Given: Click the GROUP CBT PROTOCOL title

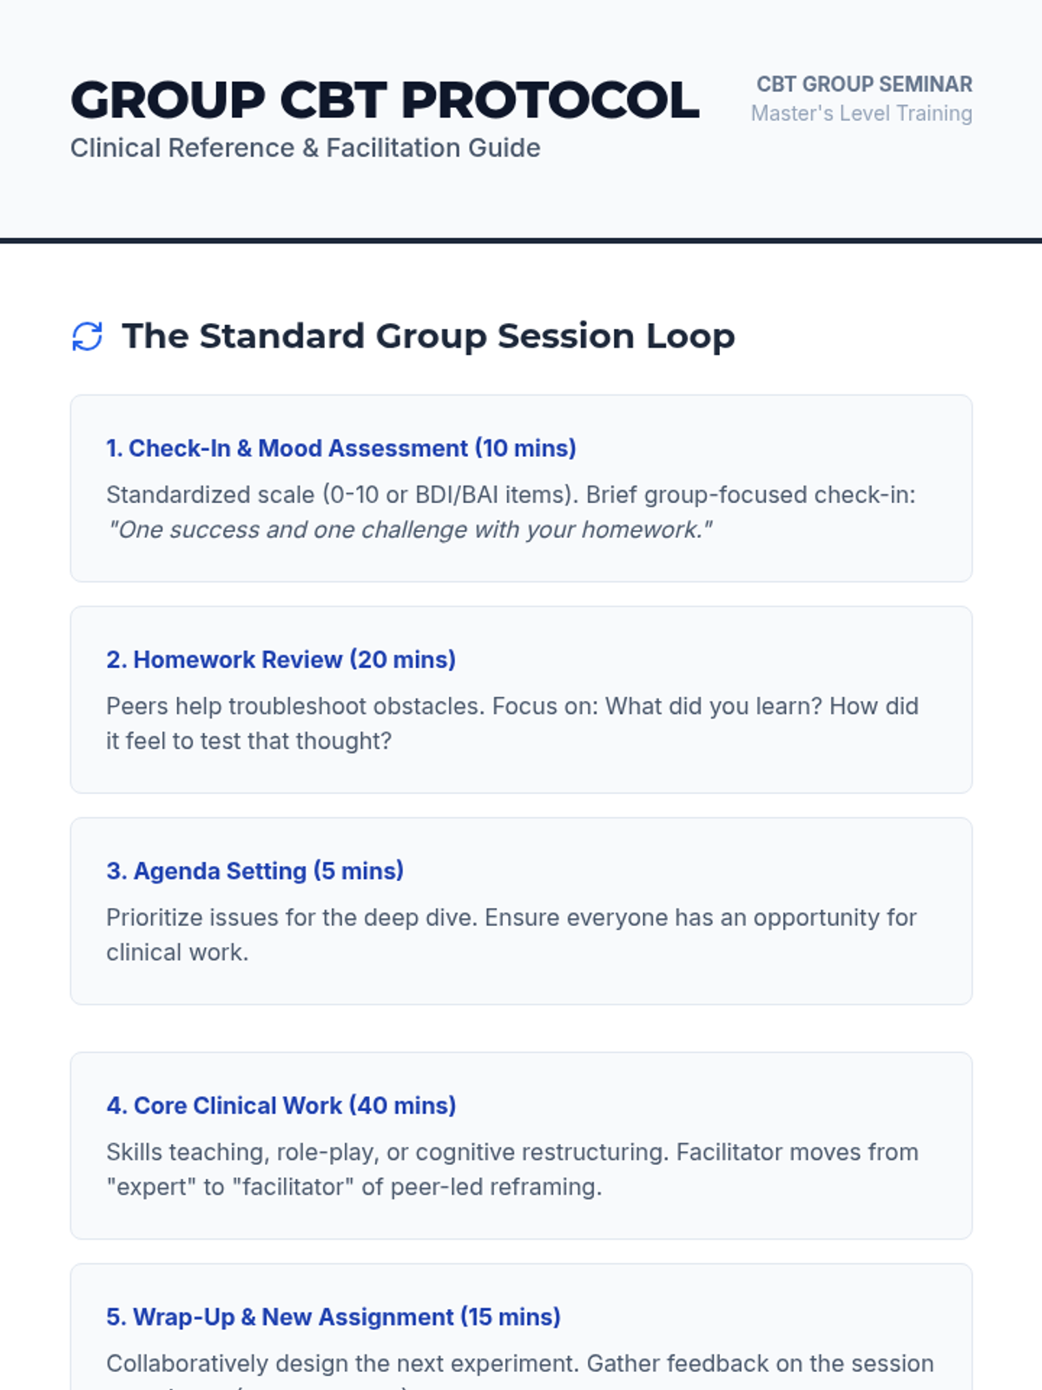Looking at the screenshot, I should pos(385,100).
